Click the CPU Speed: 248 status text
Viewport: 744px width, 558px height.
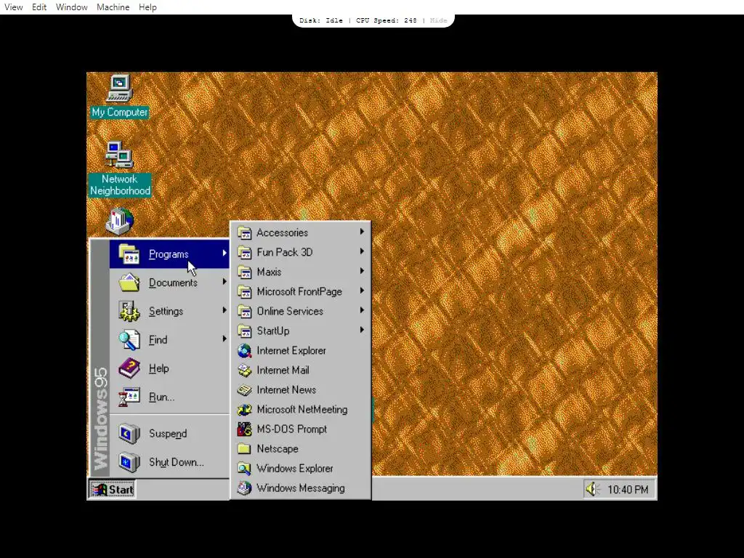click(387, 20)
